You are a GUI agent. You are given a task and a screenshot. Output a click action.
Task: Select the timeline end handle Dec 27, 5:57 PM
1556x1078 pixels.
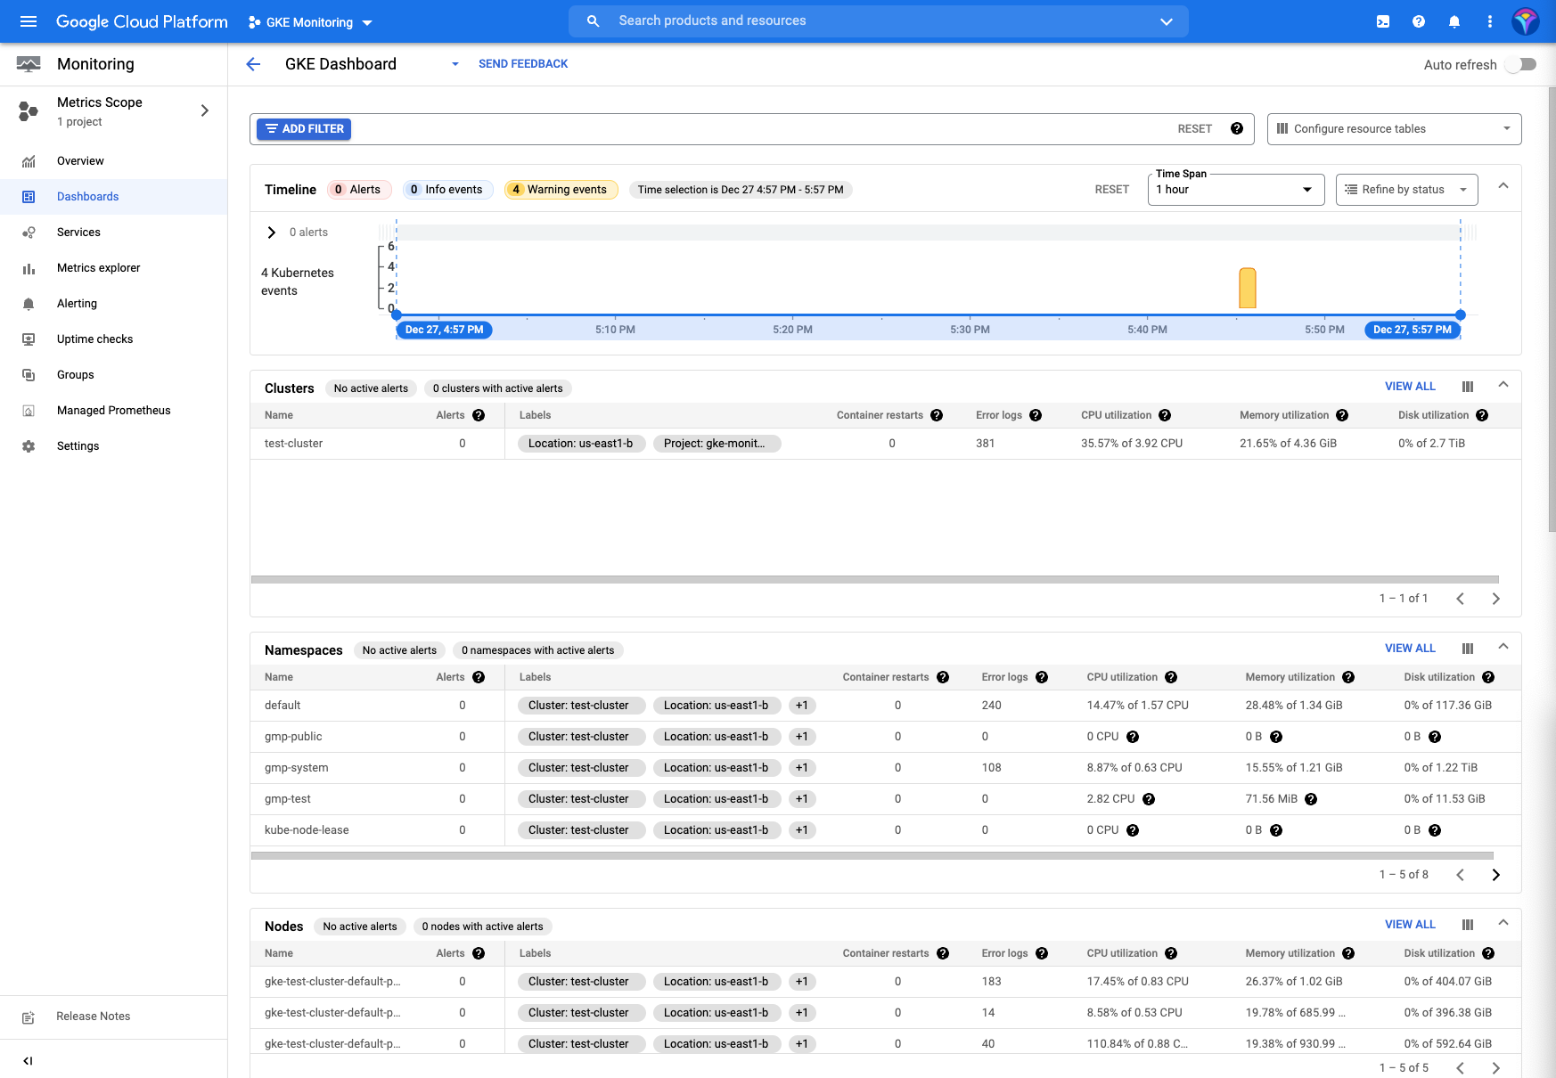1461,314
